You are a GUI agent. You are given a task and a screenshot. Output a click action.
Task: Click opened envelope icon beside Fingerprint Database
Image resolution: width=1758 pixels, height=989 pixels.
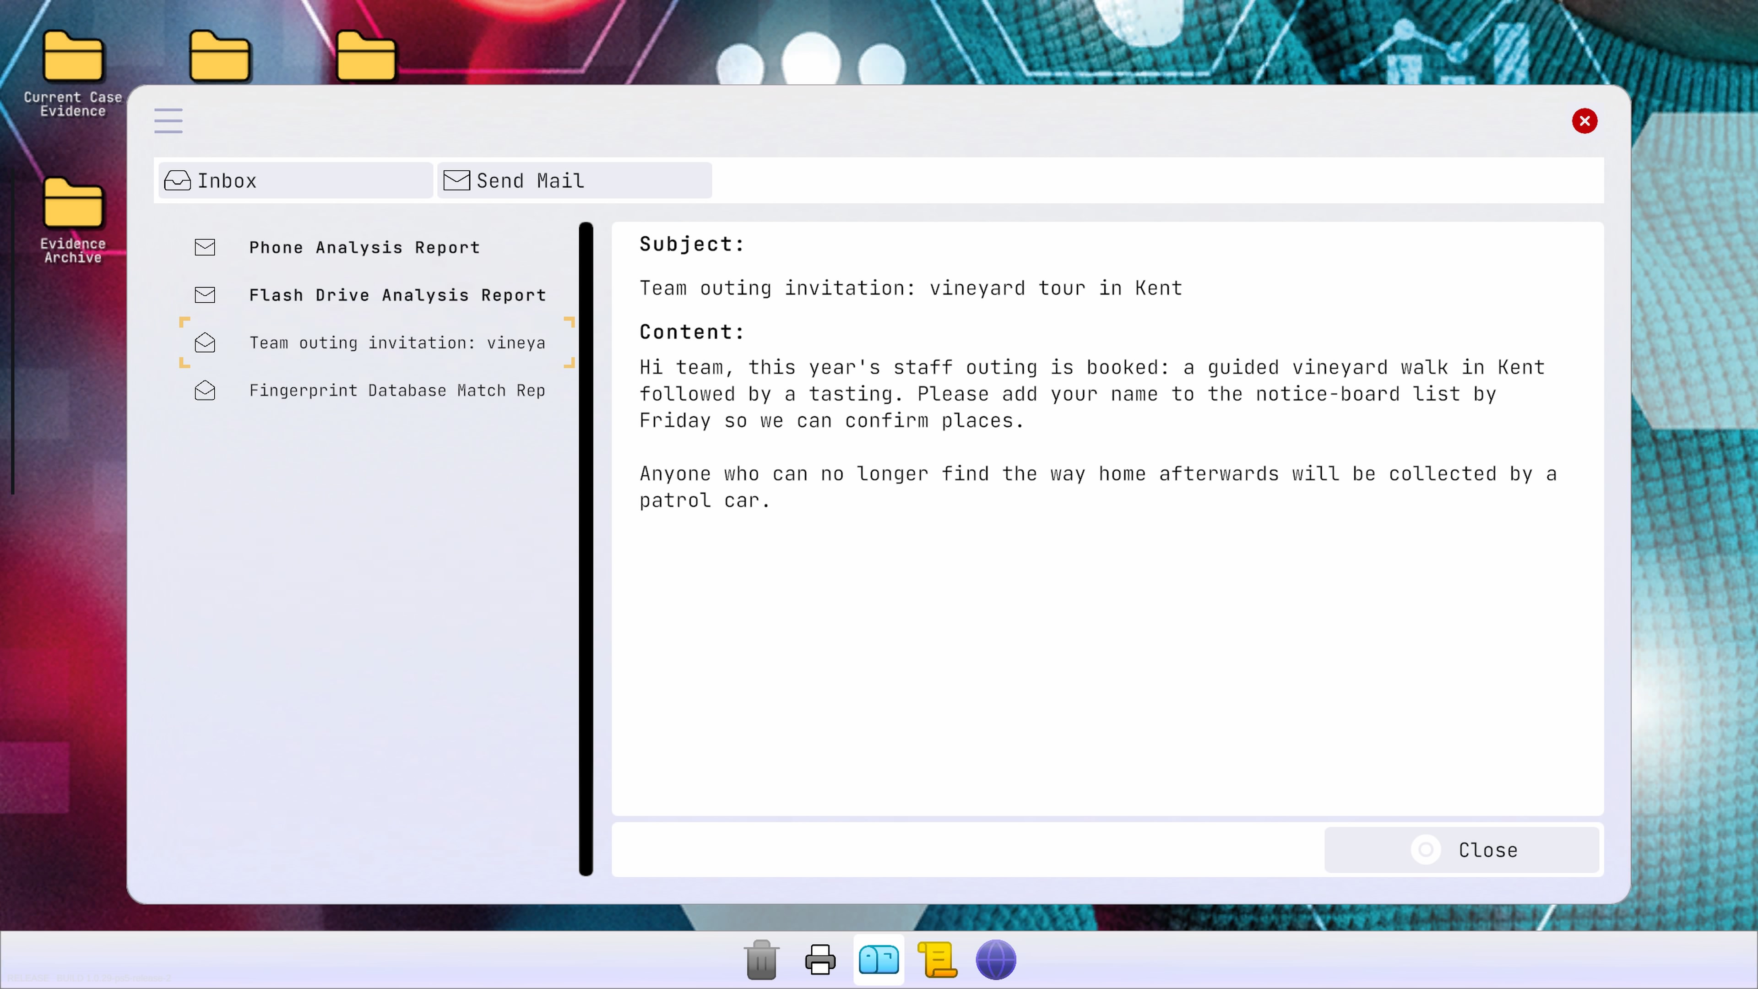click(x=205, y=390)
